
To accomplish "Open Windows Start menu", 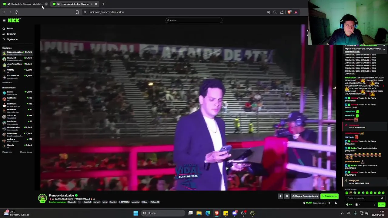I will tap(136, 213).
